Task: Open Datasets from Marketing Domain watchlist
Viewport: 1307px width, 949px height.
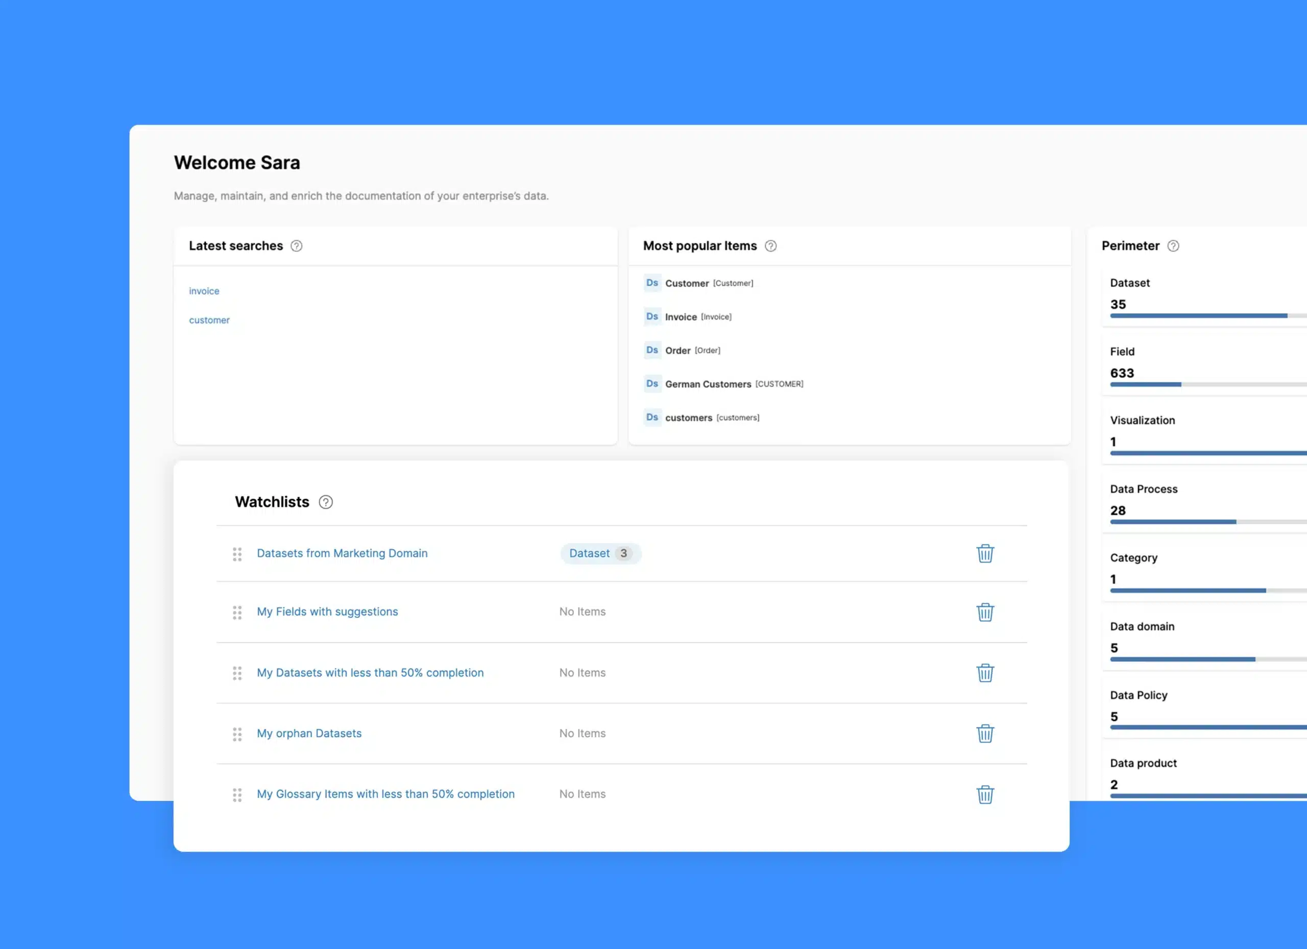Action: point(342,553)
